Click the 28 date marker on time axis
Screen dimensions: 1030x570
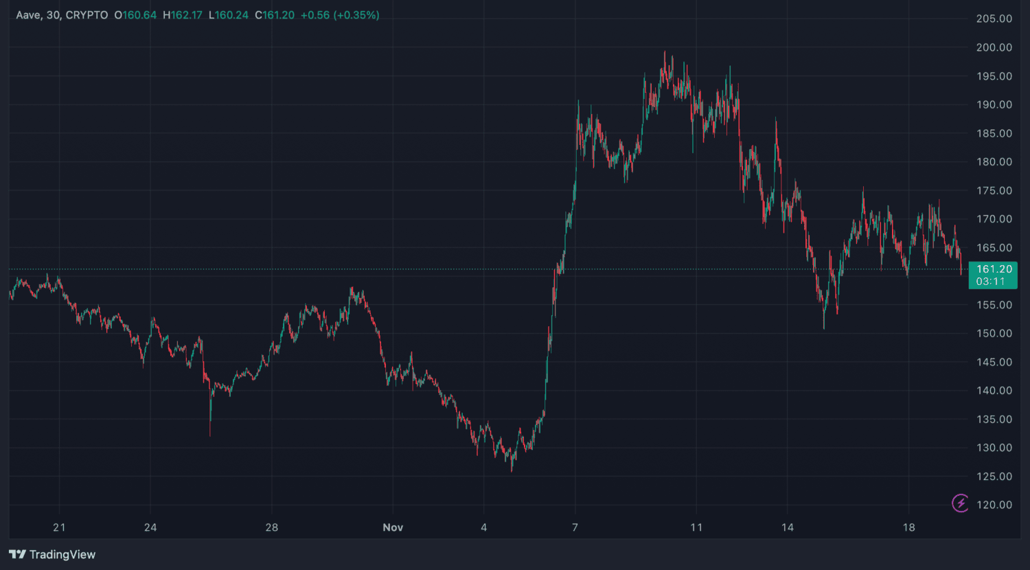click(x=272, y=527)
